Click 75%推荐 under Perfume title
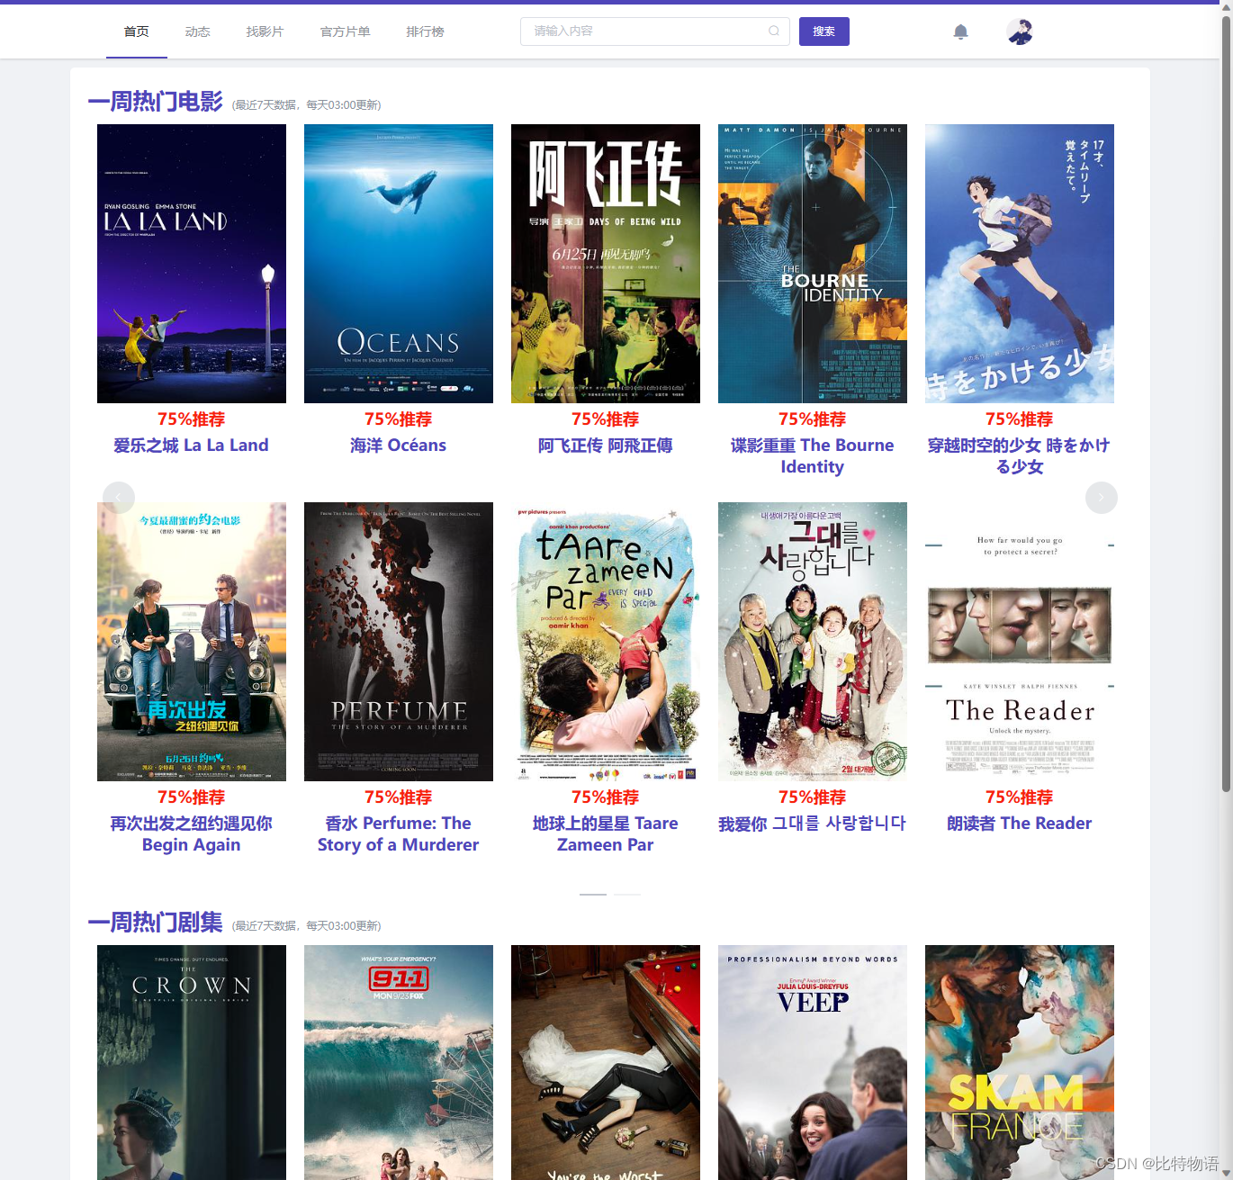1233x1180 pixels. [x=398, y=797]
